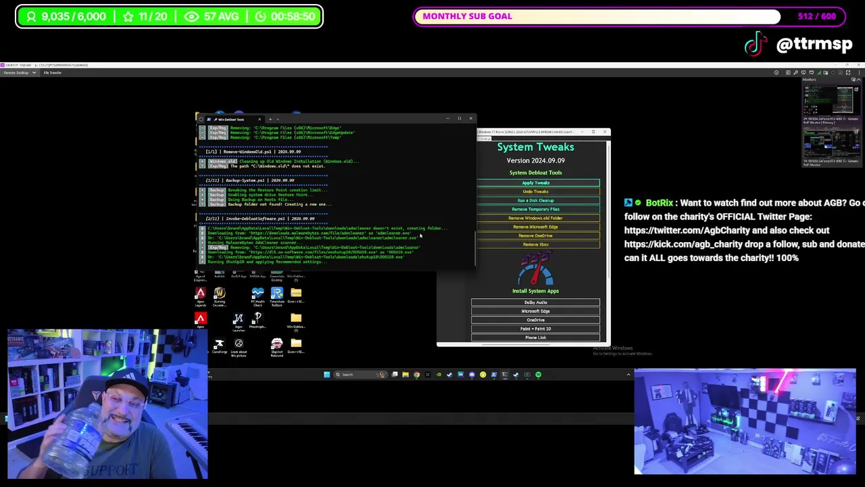Open the Win-Debloat folder on desktop
The width and height of the screenshot is (865, 487).
pyautogui.click(x=296, y=322)
